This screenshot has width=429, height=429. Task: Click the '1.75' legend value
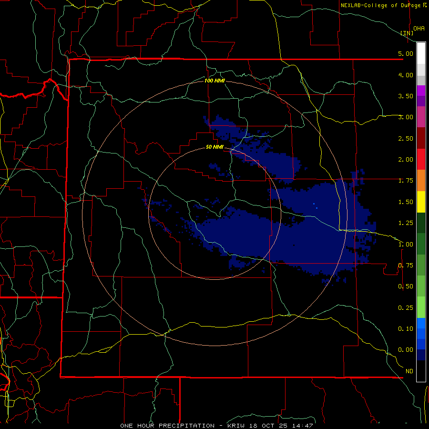point(406,181)
